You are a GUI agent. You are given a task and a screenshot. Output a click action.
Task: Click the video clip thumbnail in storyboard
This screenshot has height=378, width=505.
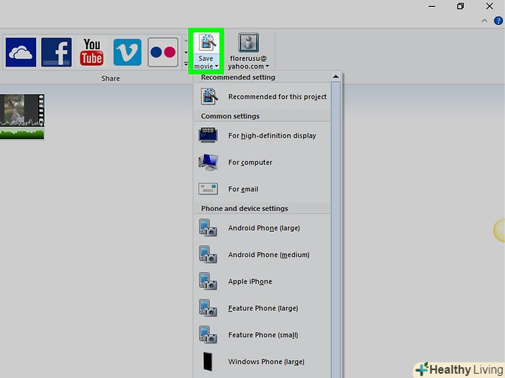pos(22,116)
